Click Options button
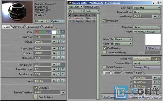This screenshot has width=163, height=101. tap(57, 21)
